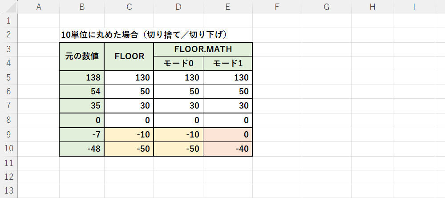The height and width of the screenshot is (198, 445).
Task: Select the FLOOR.MATH merged header cell
Action: 203,49
